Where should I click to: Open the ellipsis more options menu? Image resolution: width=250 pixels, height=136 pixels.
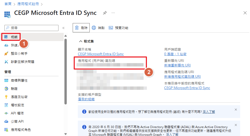113,13
